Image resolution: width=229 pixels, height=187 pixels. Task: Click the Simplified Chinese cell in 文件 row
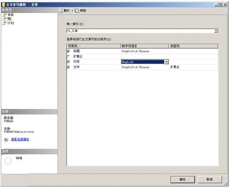pos(145,67)
